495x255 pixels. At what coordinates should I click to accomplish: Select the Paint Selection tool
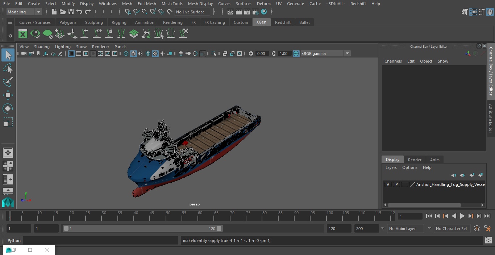click(8, 82)
